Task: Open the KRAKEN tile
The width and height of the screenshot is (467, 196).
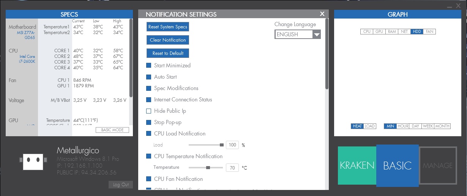Action: (357, 165)
